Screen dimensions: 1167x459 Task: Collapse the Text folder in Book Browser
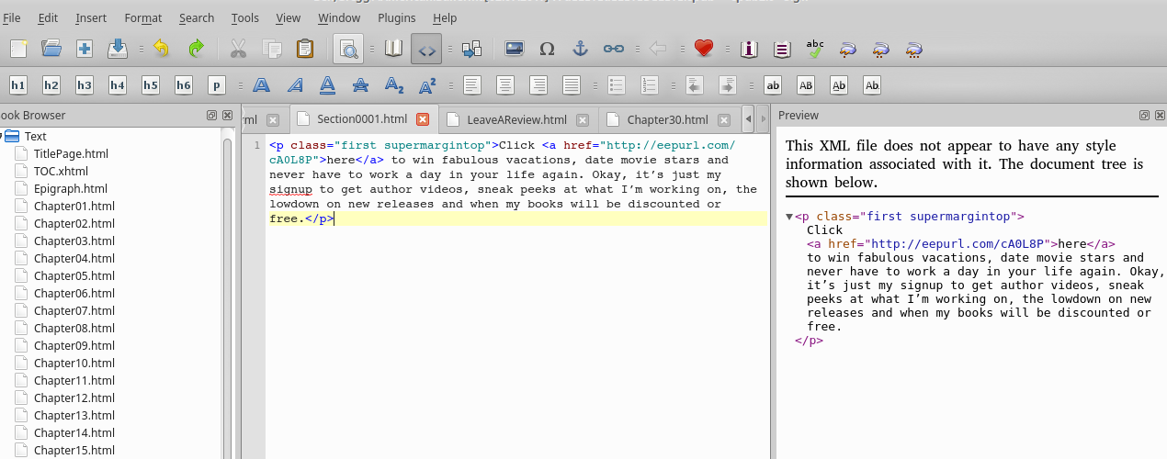(x=3, y=136)
